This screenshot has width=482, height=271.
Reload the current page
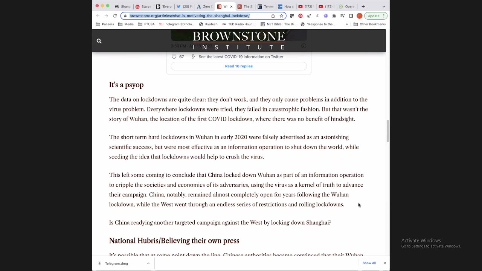point(115,16)
